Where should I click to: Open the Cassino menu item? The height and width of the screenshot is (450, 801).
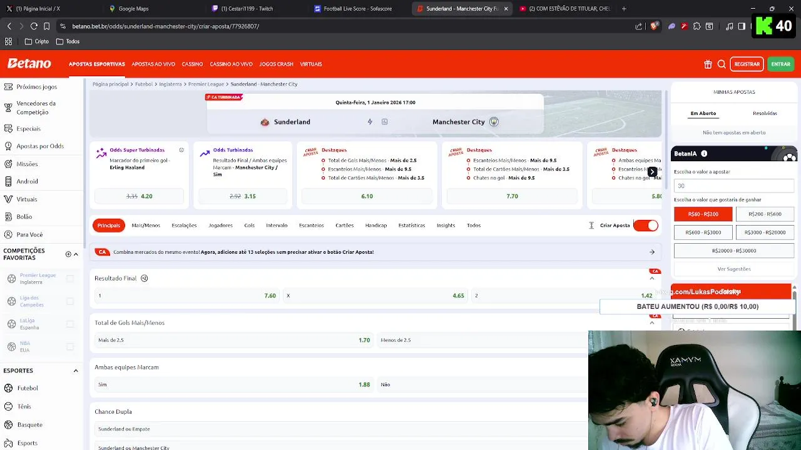(192, 64)
